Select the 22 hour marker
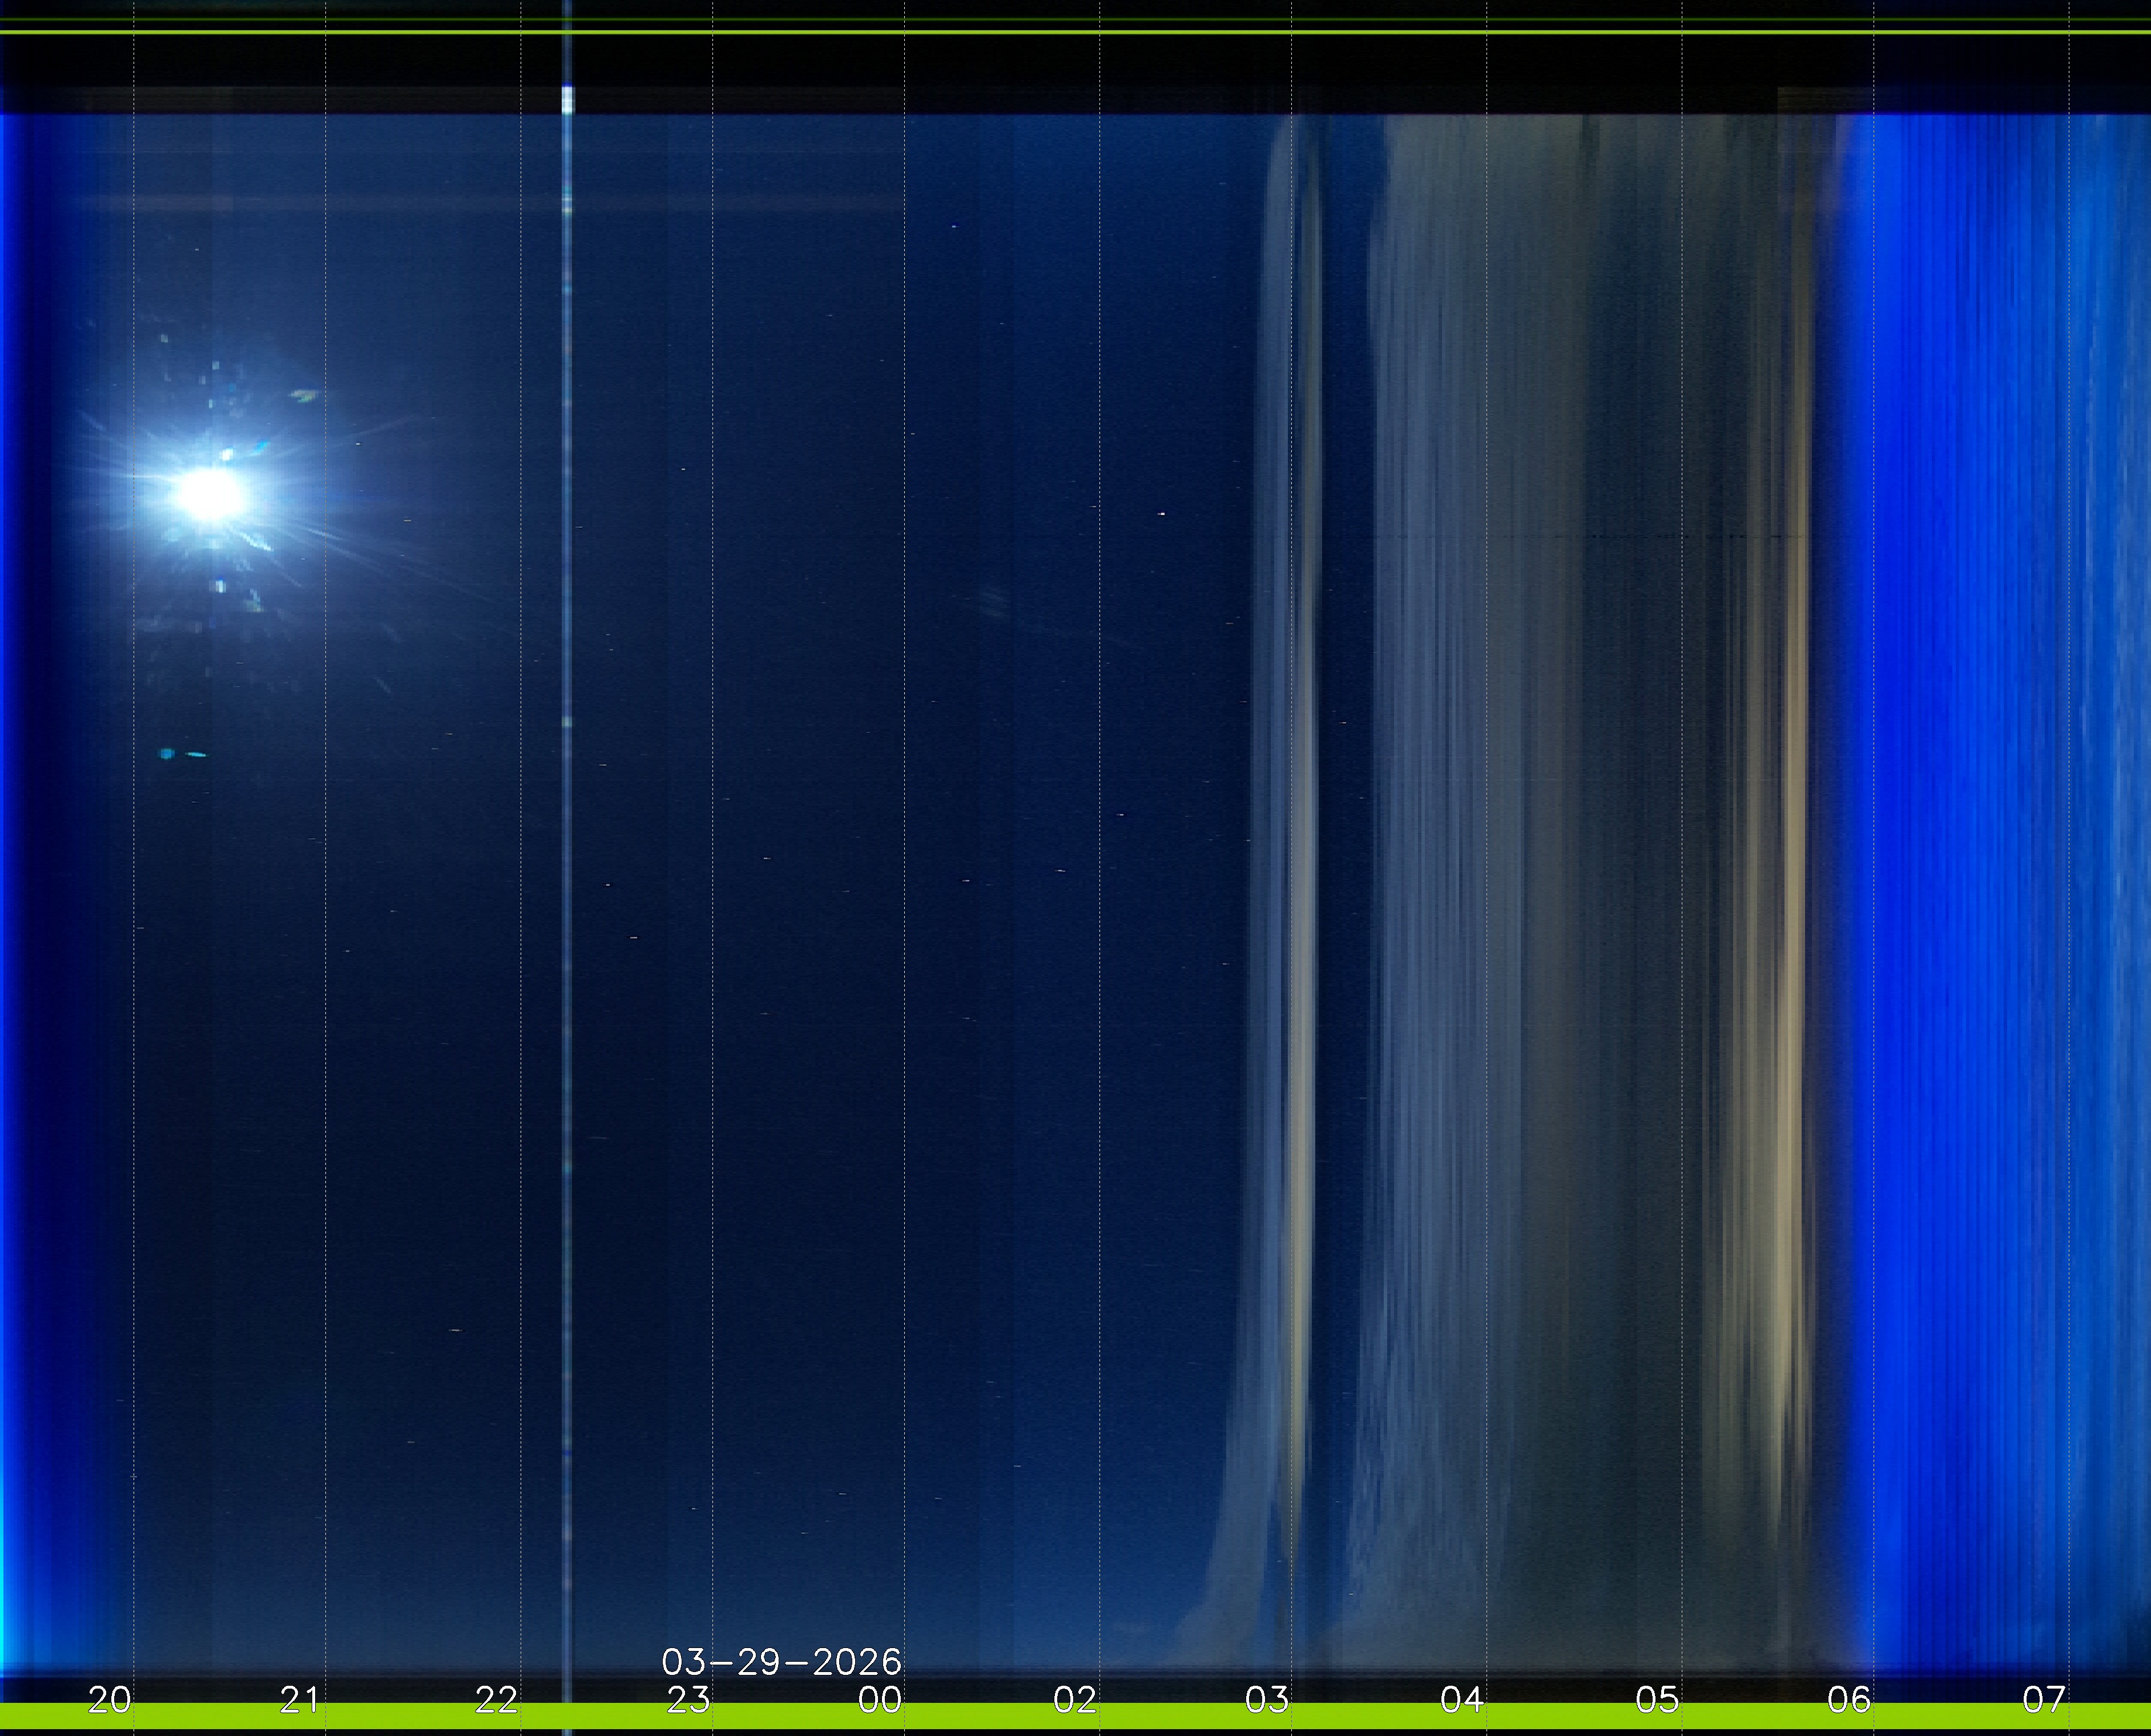The height and width of the screenshot is (1736, 2151). point(496,1699)
